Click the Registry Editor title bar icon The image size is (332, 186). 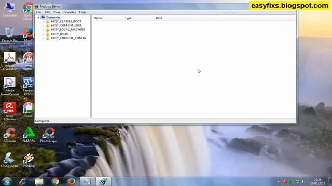pyautogui.click(x=37, y=7)
